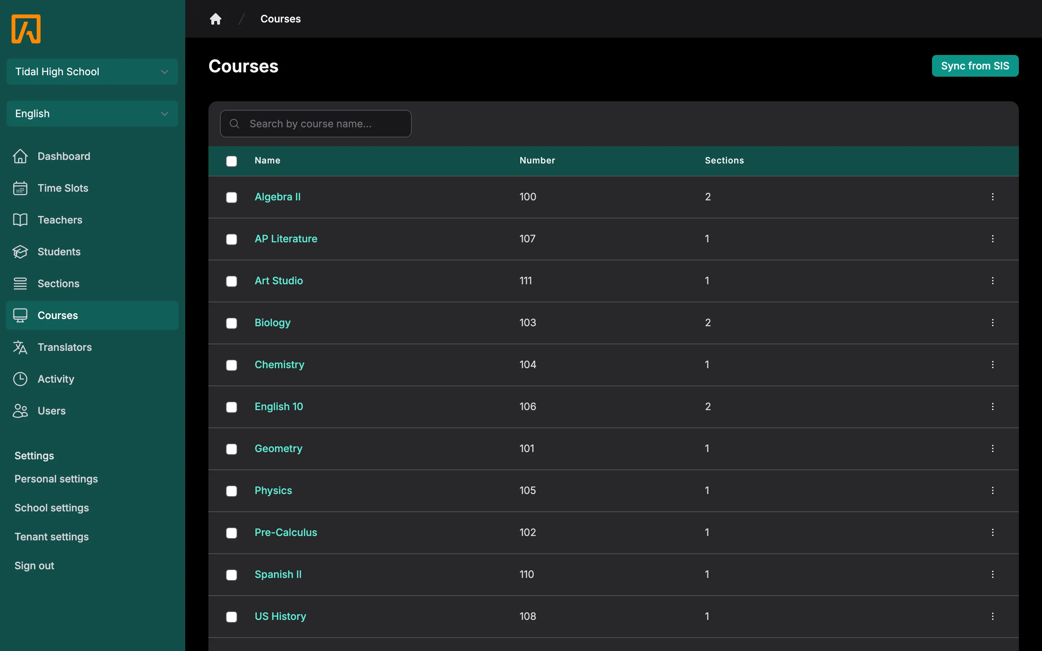Viewport: 1042px width, 651px height.
Task: Check the Art Studio row checkbox
Action: [x=232, y=281]
